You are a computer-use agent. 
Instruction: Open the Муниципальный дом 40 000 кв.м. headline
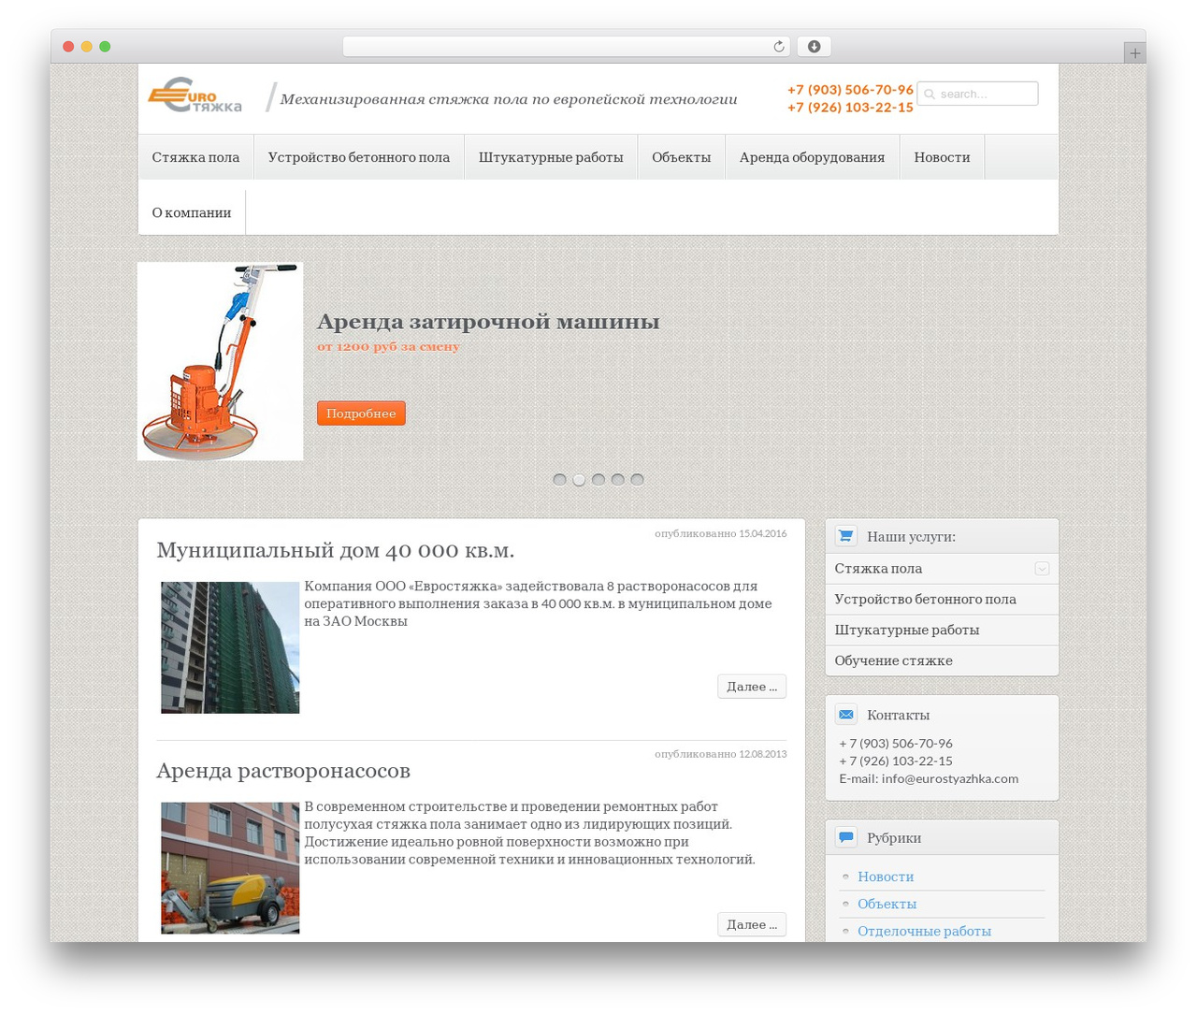pyautogui.click(x=336, y=550)
